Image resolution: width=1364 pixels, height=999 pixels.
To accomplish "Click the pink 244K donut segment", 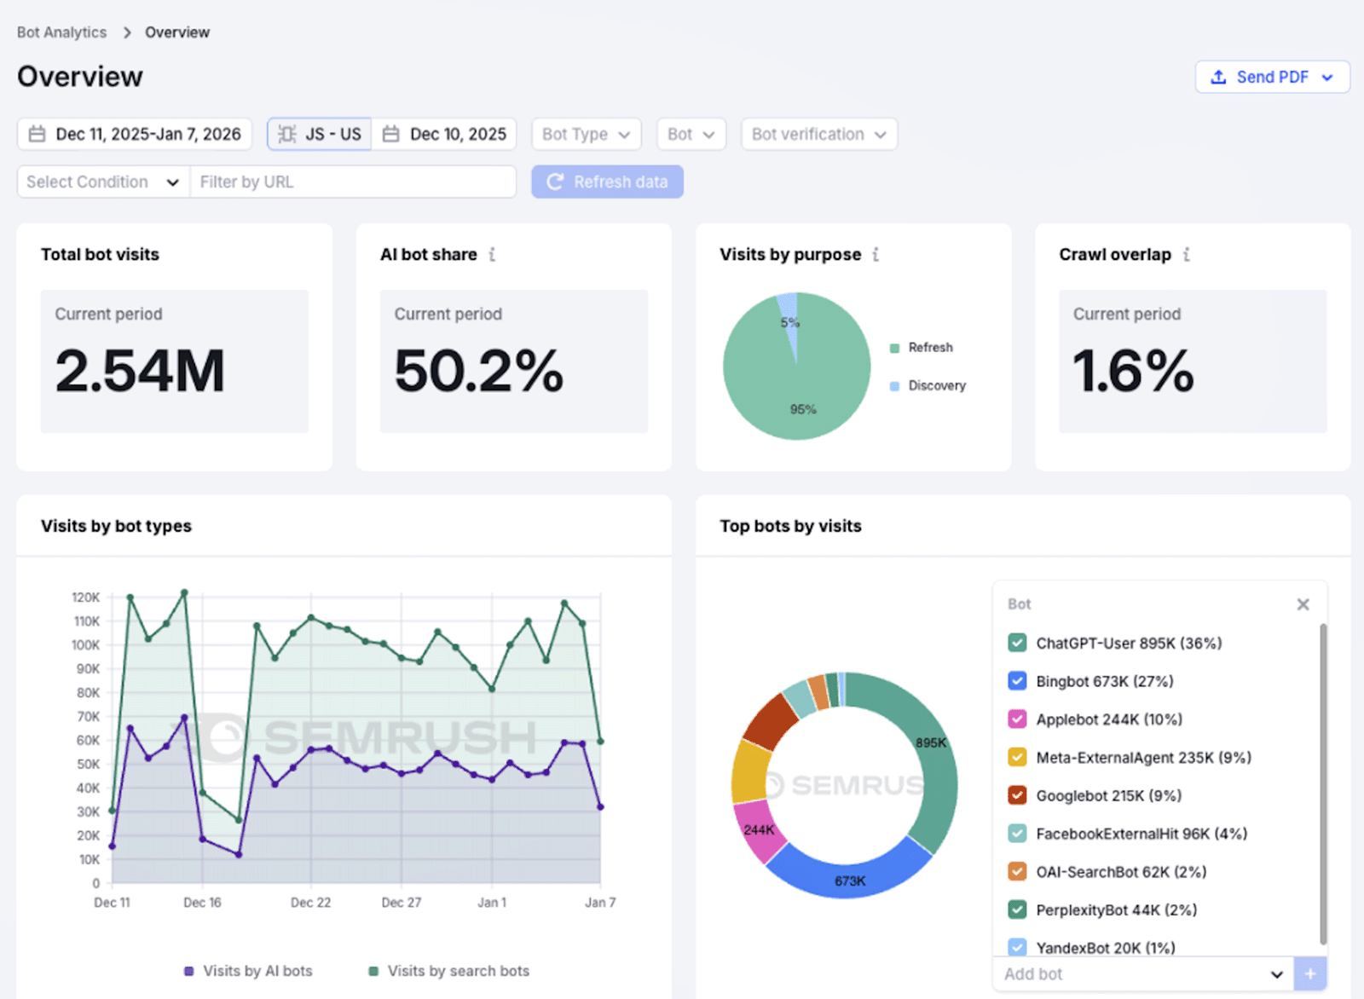I will click(x=758, y=829).
